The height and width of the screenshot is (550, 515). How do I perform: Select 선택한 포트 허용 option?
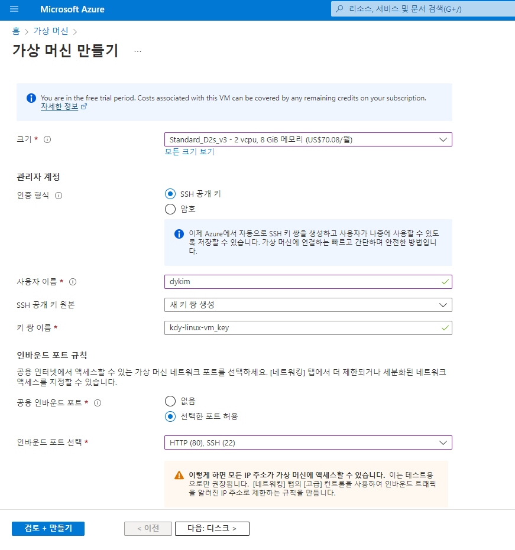coord(170,416)
